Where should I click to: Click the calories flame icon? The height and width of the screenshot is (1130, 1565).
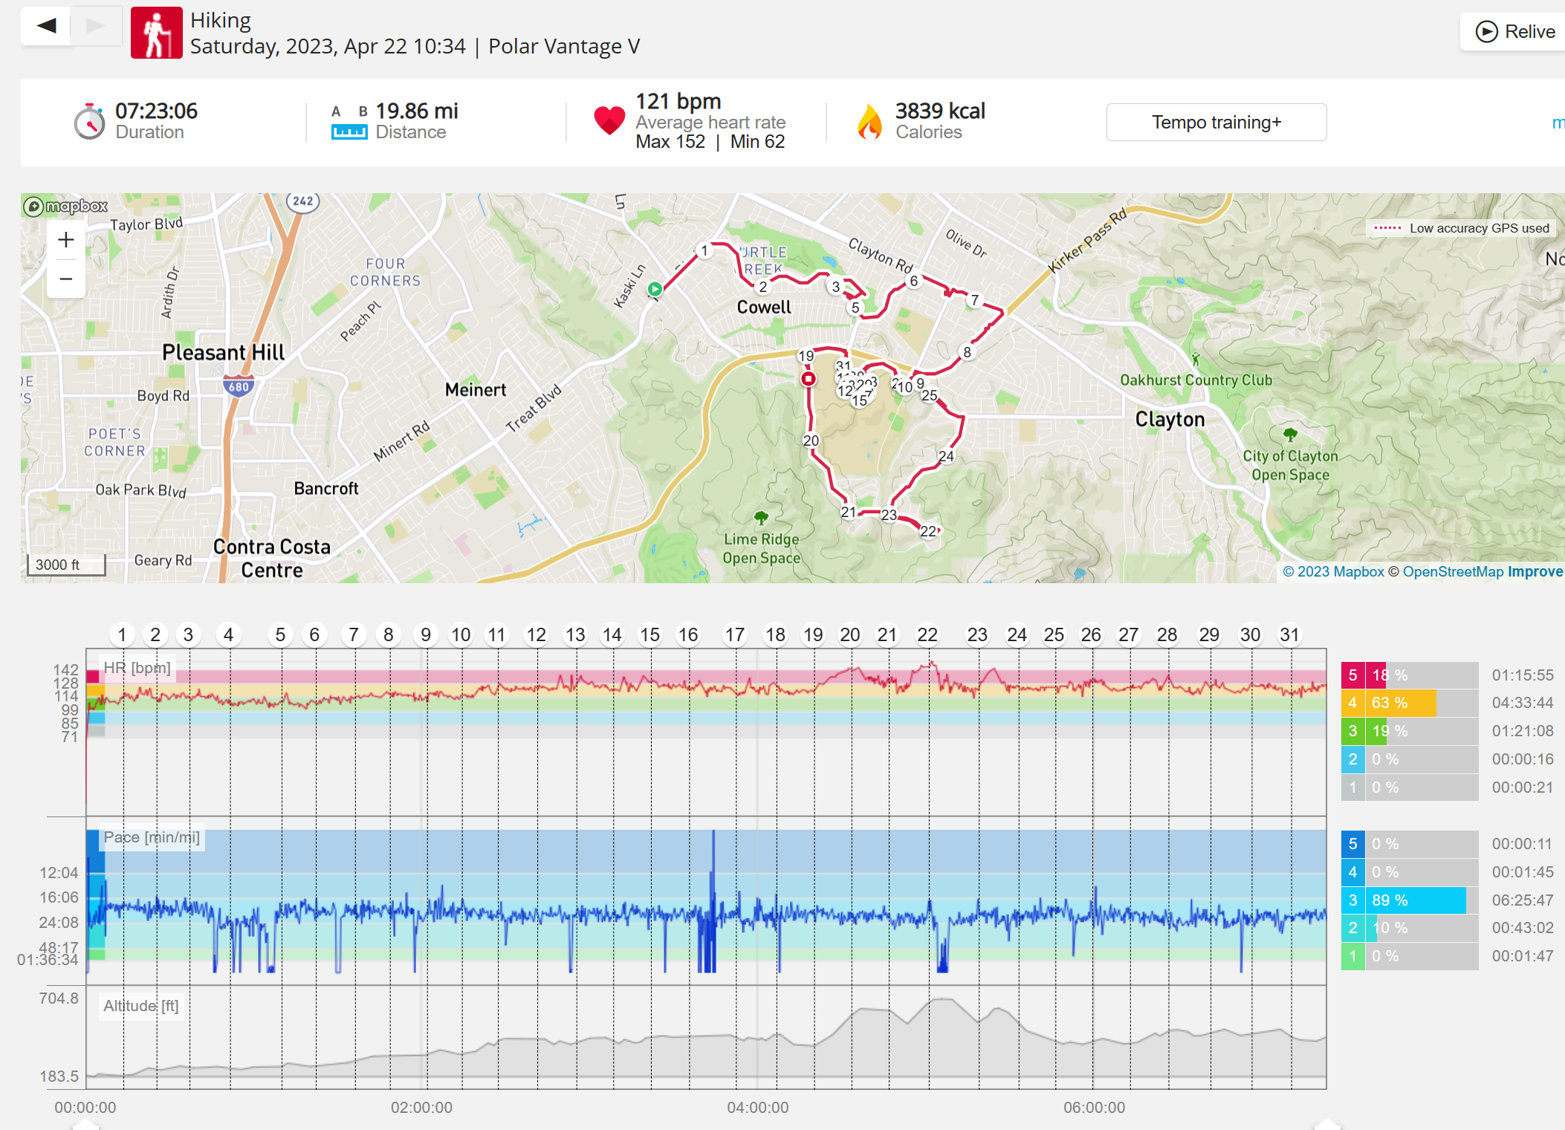[x=869, y=121]
